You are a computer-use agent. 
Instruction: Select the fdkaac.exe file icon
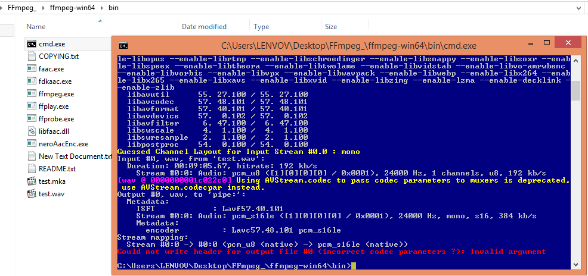point(32,81)
